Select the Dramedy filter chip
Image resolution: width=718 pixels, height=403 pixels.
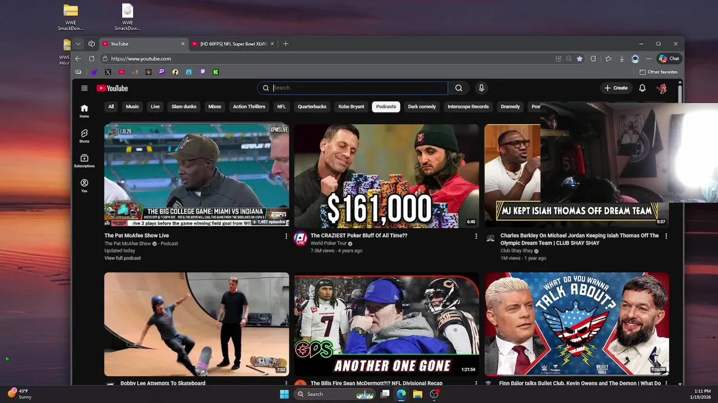510,106
